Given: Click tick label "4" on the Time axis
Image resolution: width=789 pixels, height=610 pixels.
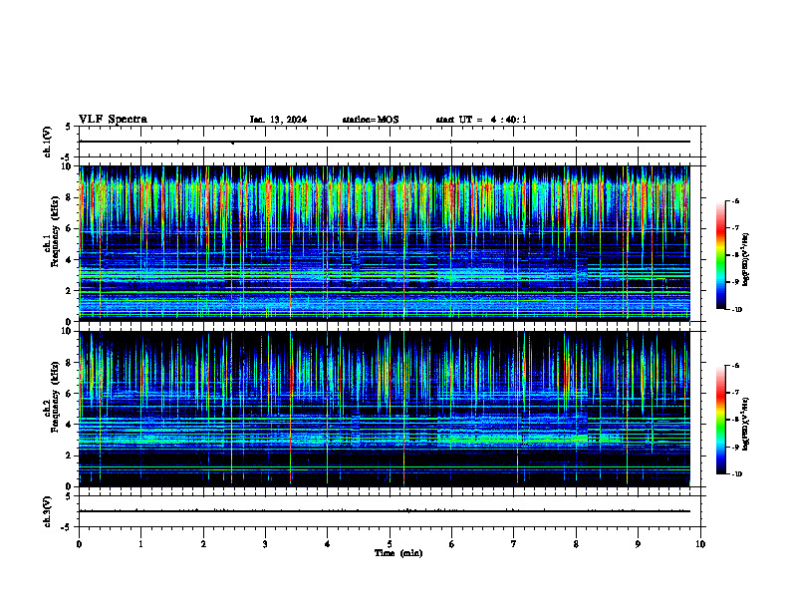Looking at the screenshot, I should pos(328,544).
